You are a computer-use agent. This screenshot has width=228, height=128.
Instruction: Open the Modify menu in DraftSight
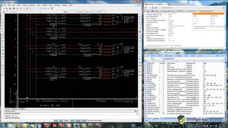coord(45,5)
